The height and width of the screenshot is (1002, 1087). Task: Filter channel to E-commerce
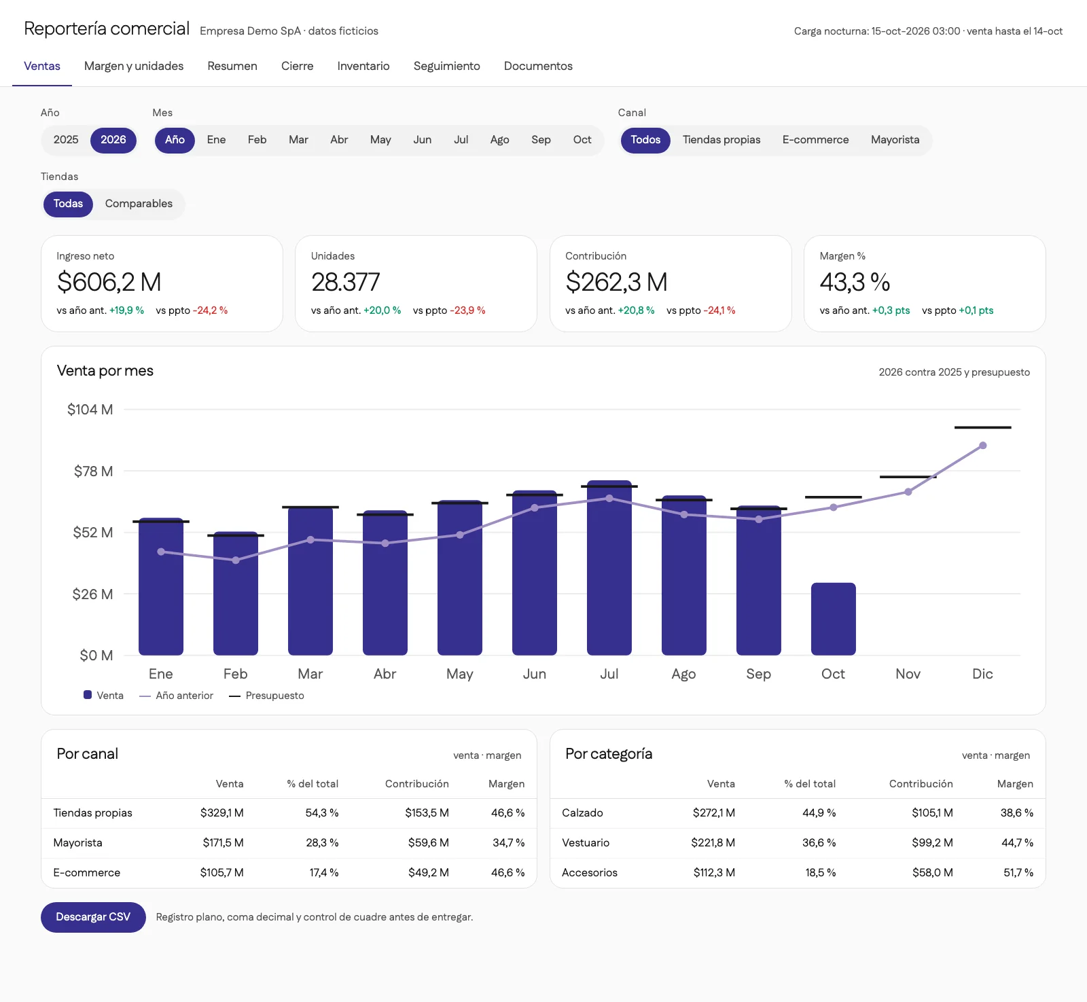tap(815, 140)
